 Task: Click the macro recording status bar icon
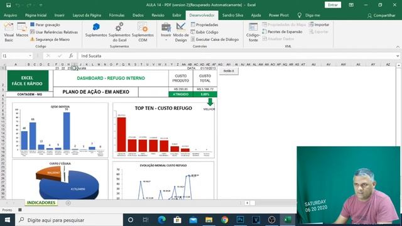pyautogui.click(x=20, y=210)
